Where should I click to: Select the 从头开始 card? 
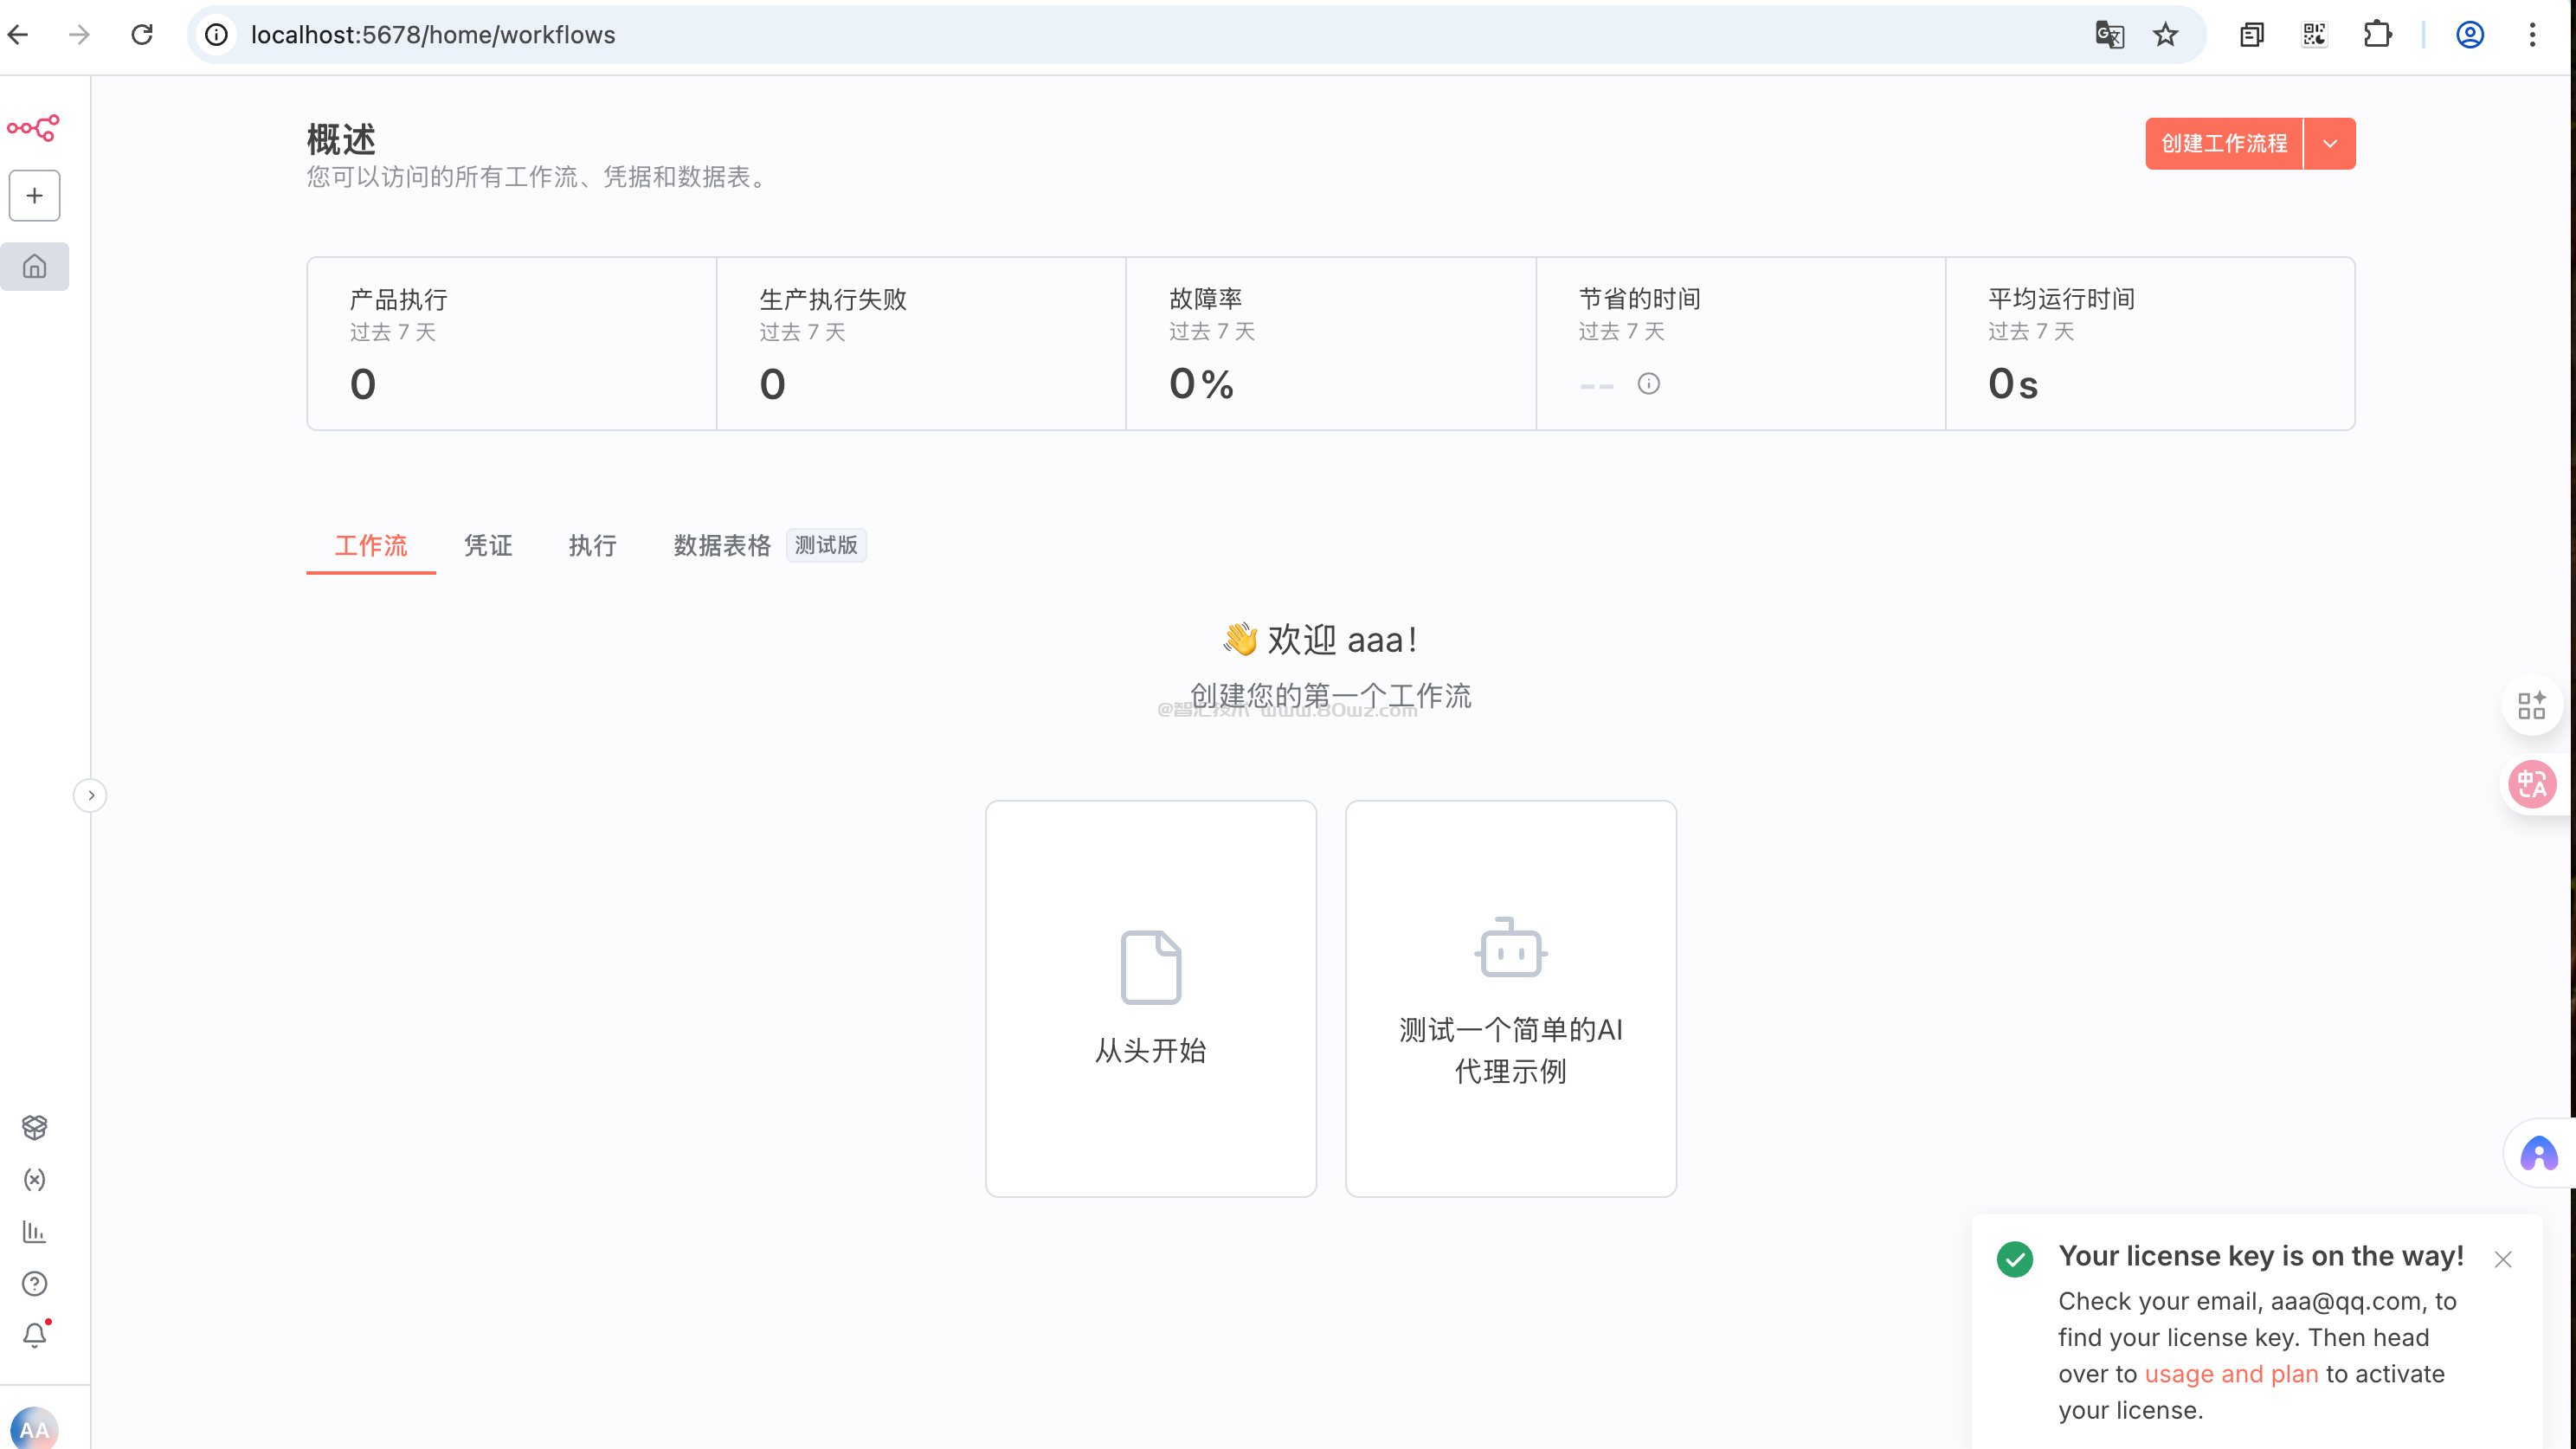(x=1150, y=998)
